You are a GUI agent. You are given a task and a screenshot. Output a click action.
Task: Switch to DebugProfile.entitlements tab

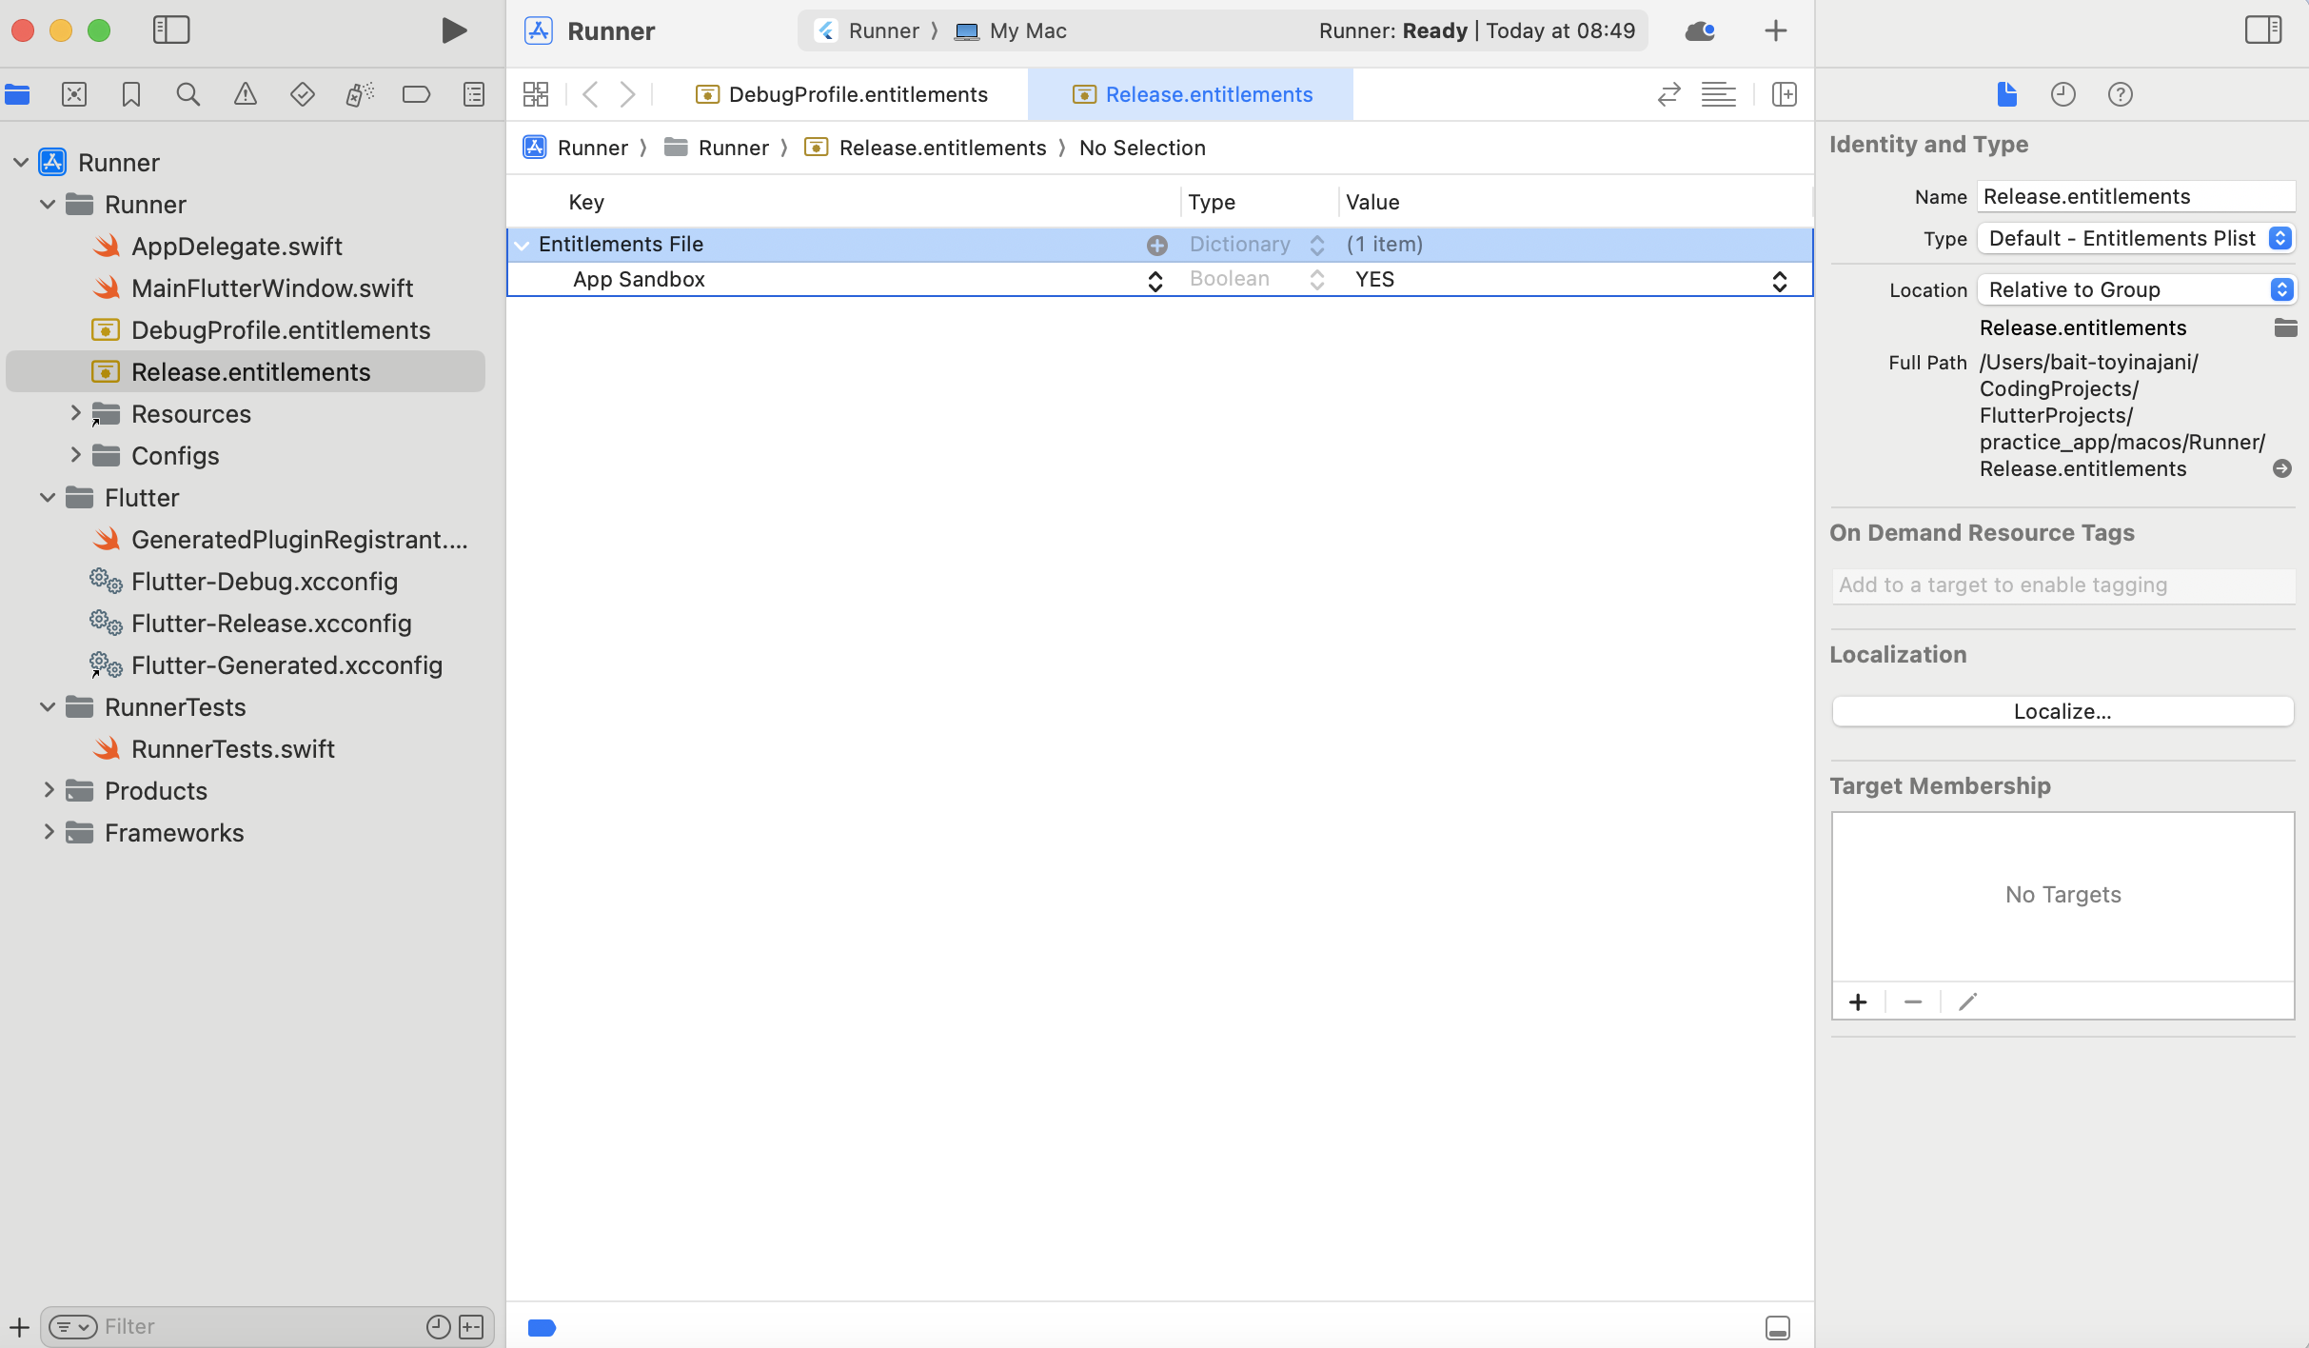pos(842,94)
